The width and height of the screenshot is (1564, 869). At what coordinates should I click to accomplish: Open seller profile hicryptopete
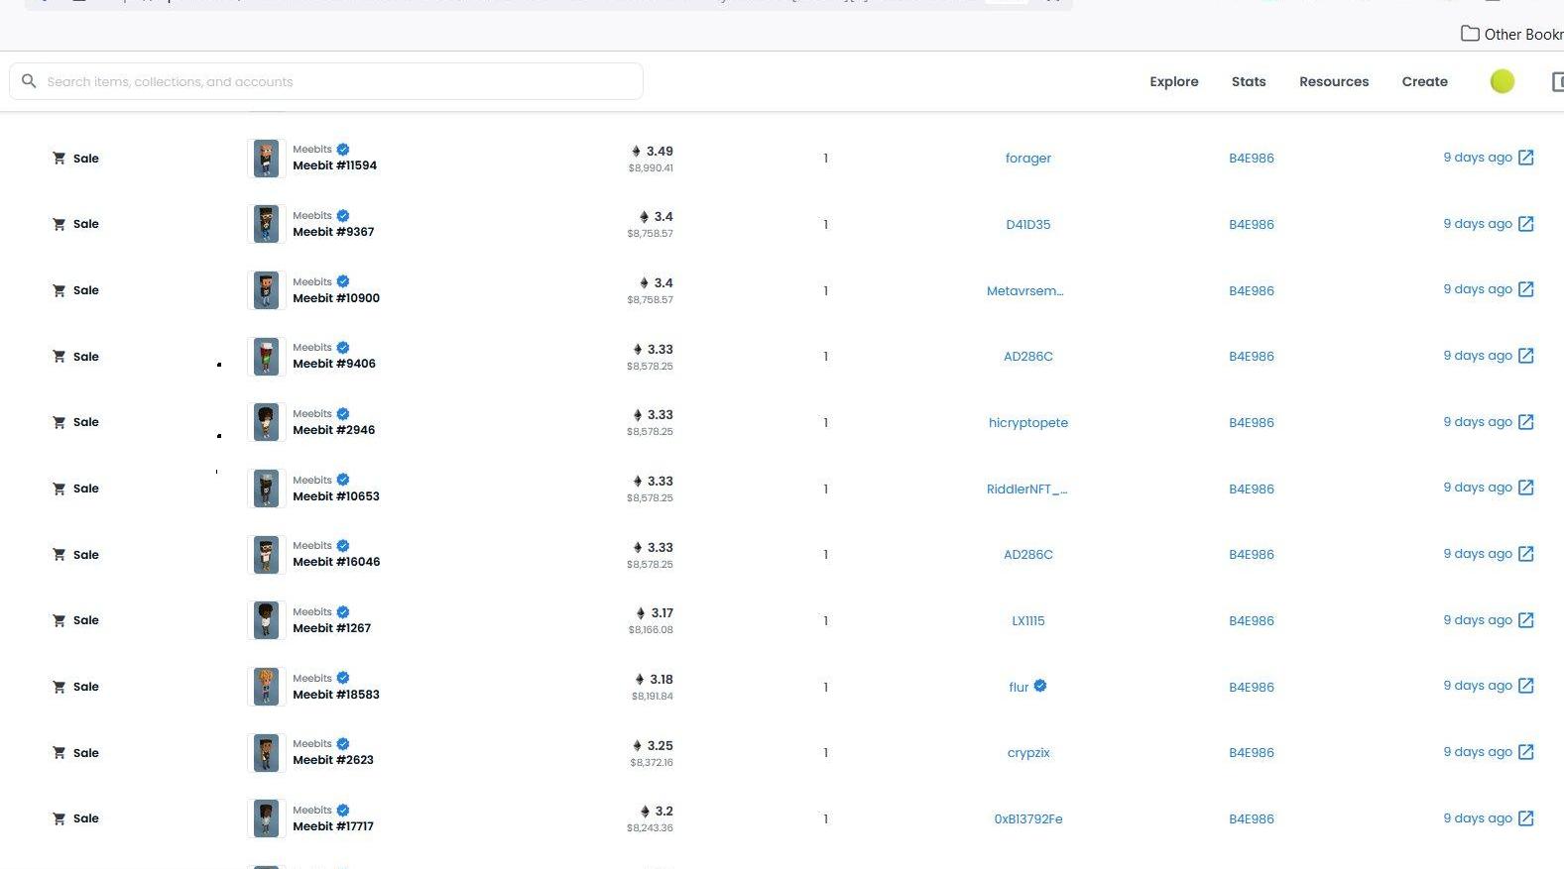click(1027, 422)
